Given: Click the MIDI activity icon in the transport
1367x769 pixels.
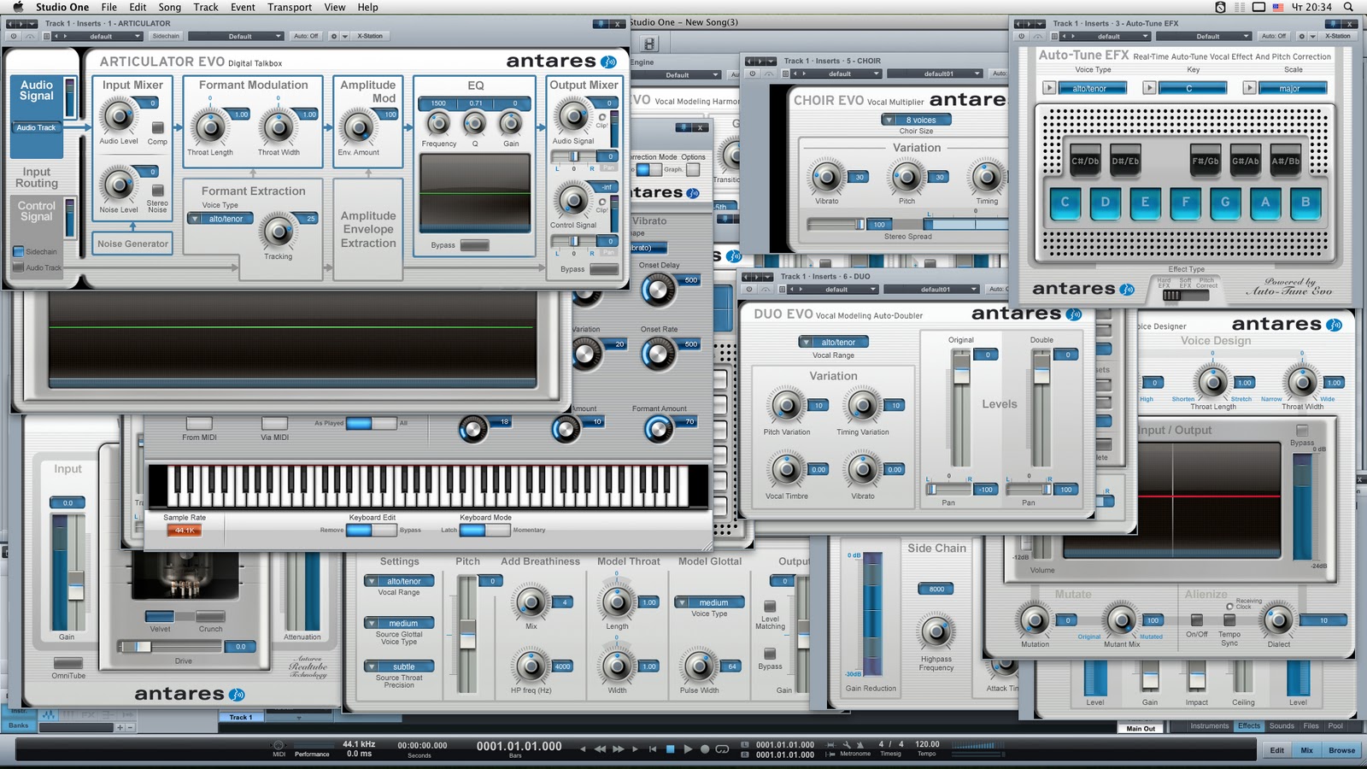Looking at the screenshot, I should click(278, 745).
